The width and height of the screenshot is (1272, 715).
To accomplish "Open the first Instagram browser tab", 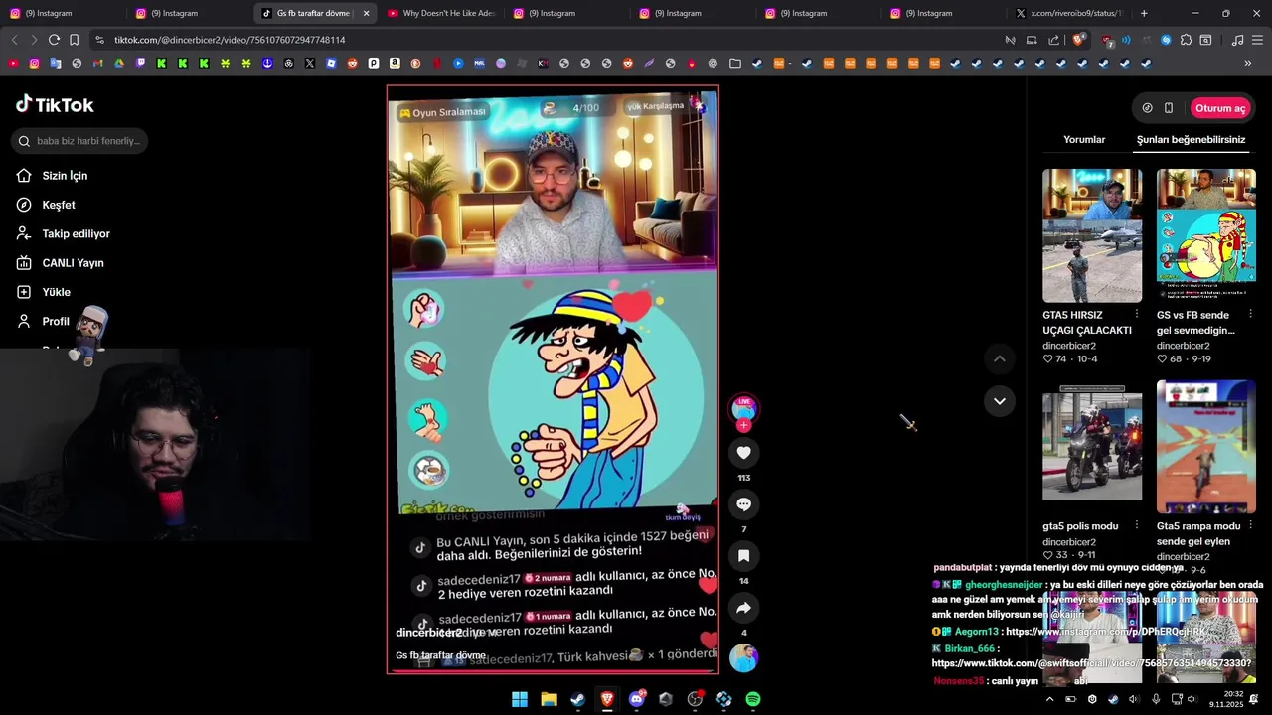I will pyautogui.click(x=62, y=13).
